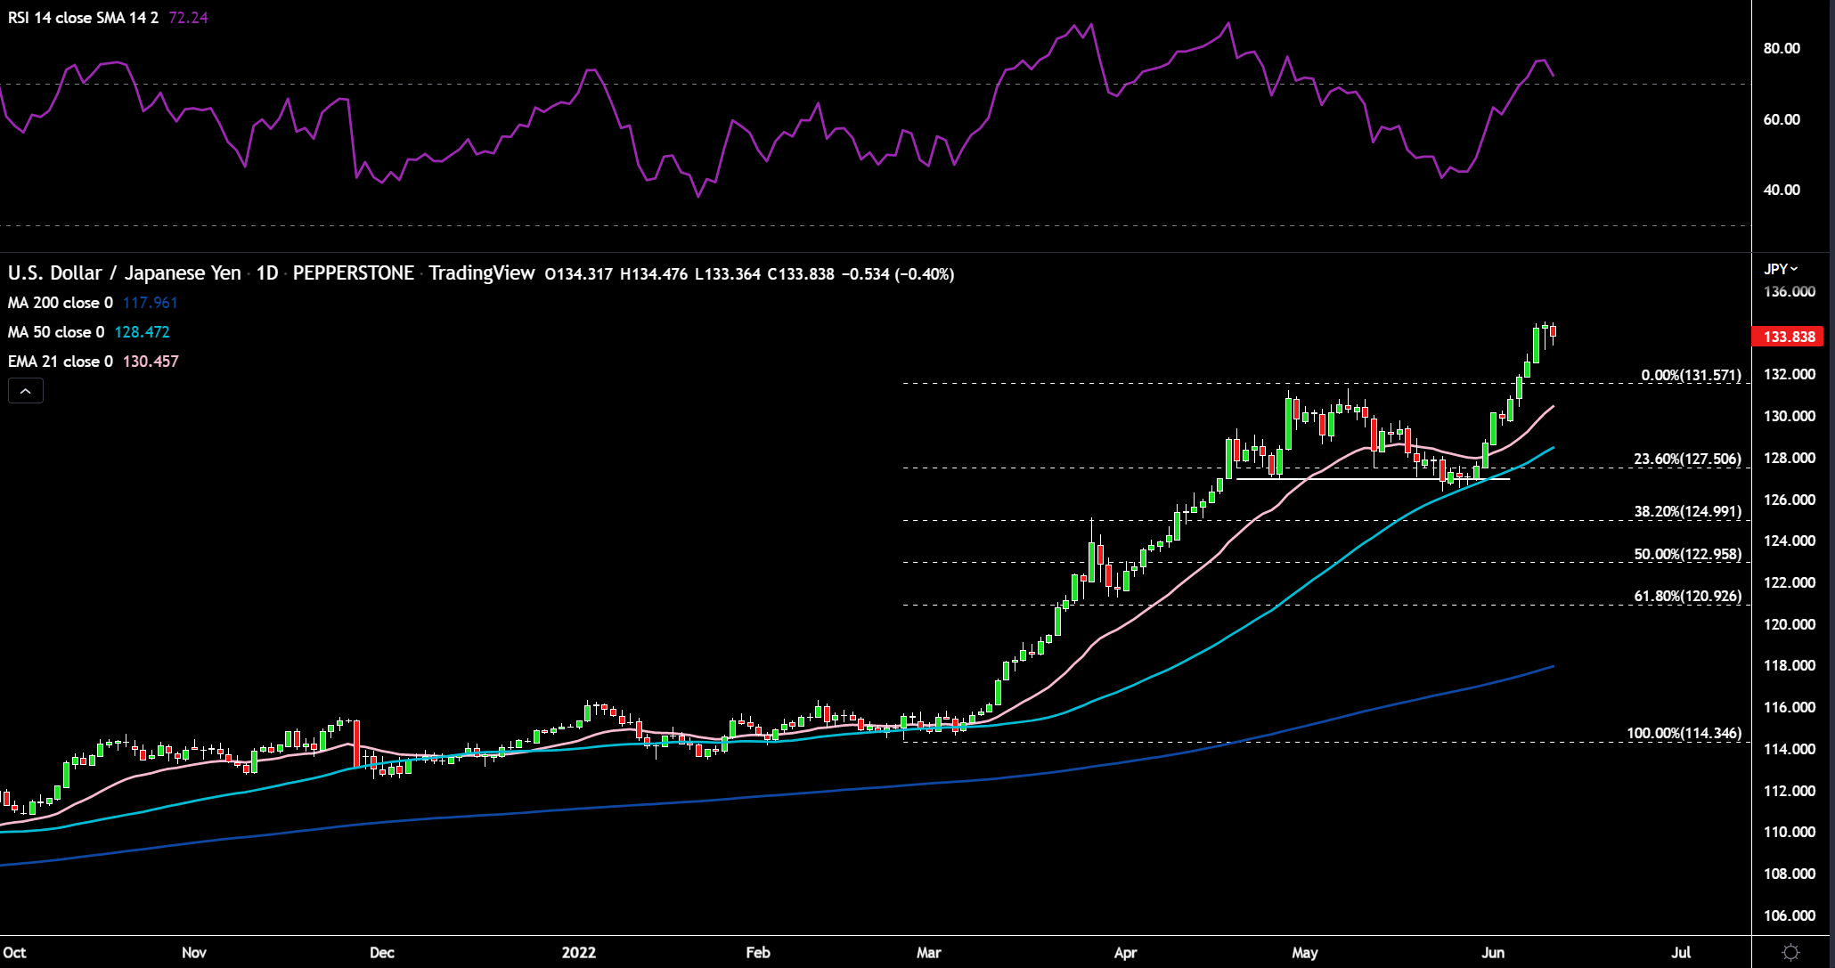Select the 100.00%(114.346) Fibonacci level label

[x=1684, y=734]
